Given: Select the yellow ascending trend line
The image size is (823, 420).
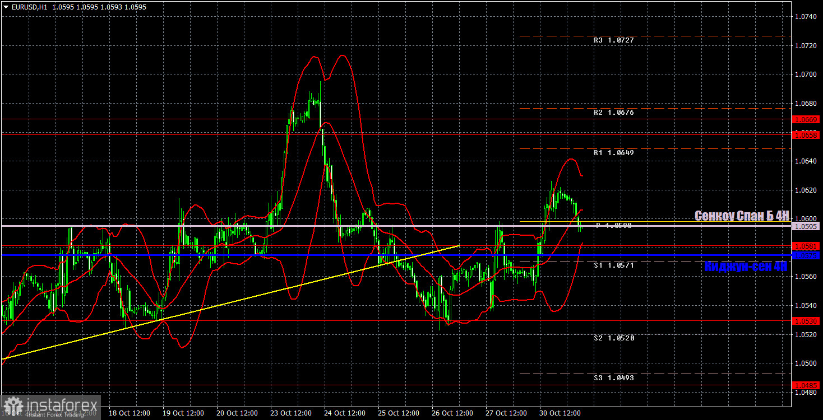Looking at the screenshot, I should [230, 302].
